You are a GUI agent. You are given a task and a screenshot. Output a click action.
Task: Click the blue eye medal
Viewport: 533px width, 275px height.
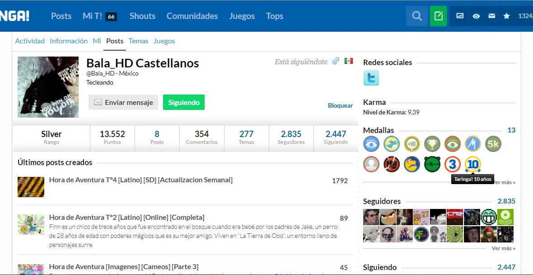(x=371, y=144)
